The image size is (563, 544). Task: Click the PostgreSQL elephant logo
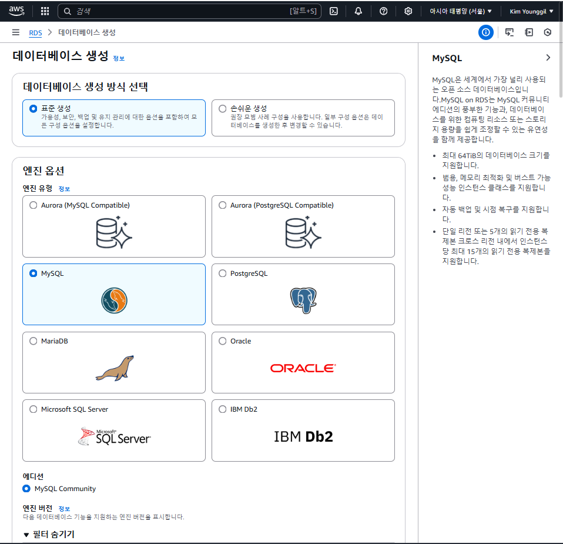pos(303,301)
